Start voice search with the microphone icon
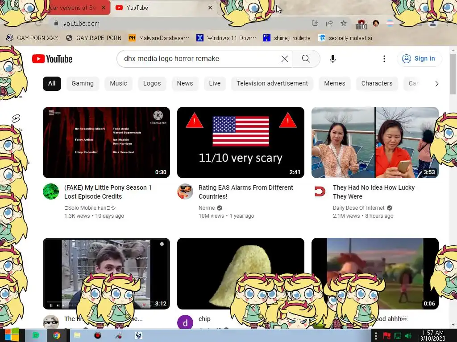 [x=332, y=59]
